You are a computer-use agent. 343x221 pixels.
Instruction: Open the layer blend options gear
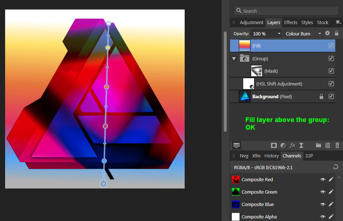(x=328, y=33)
